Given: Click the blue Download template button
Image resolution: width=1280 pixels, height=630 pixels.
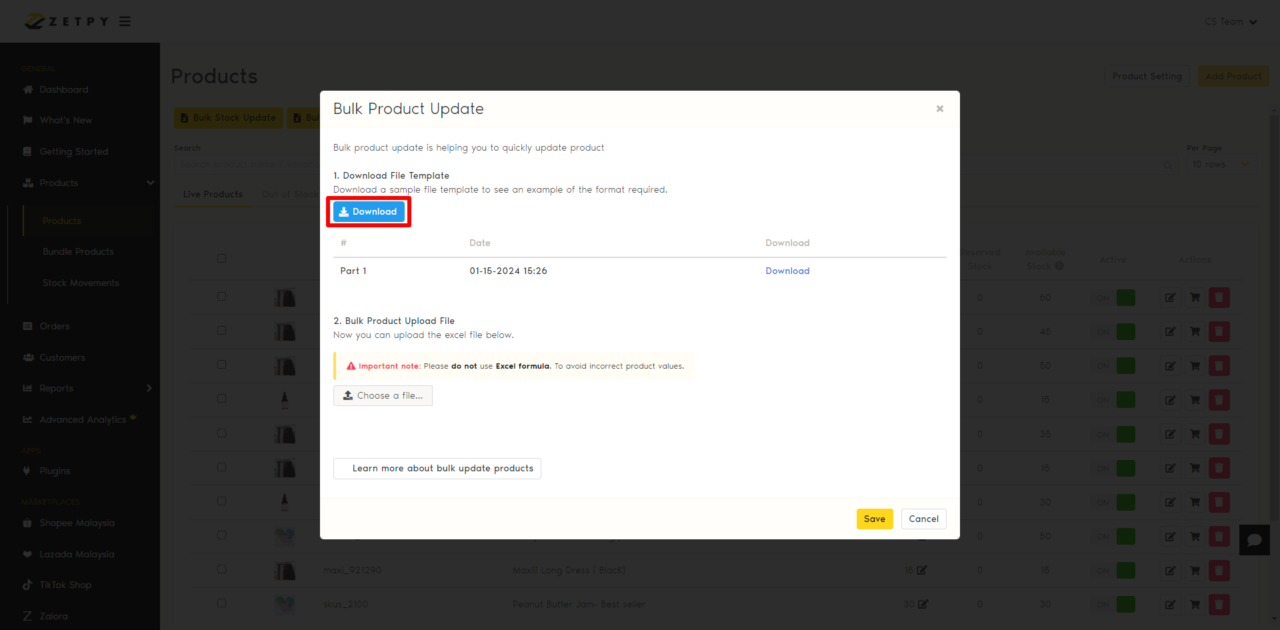Looking at the screenshot, I should [x=369, y=212].
